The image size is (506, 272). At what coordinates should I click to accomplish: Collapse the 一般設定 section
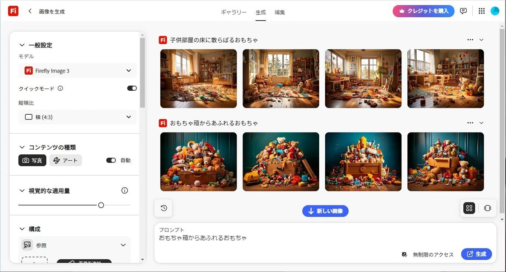[x=22, y=45]
